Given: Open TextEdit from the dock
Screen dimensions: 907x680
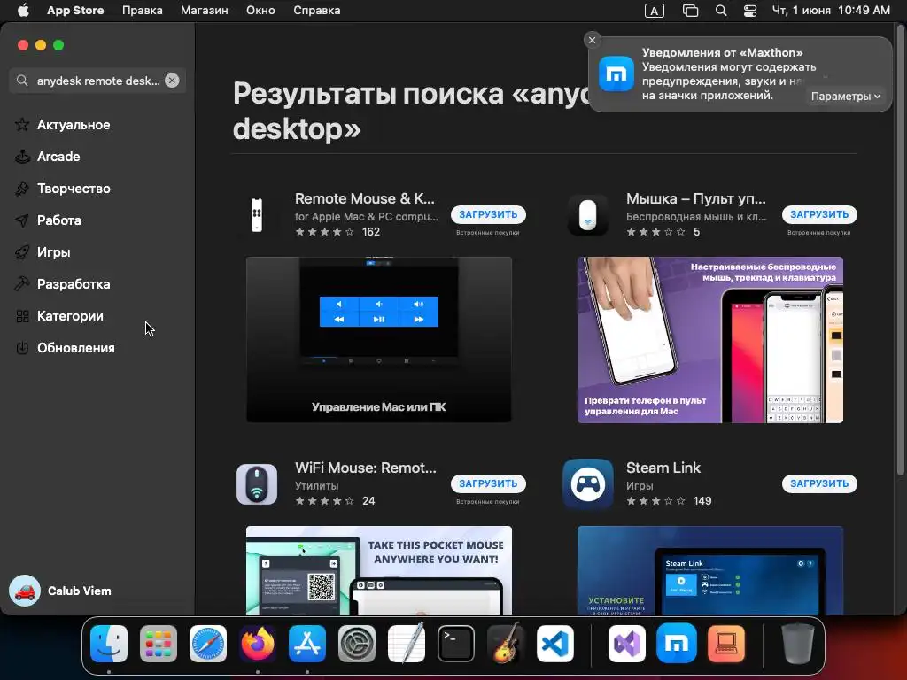Looking at the screenshot, I should tap(407, 644).
